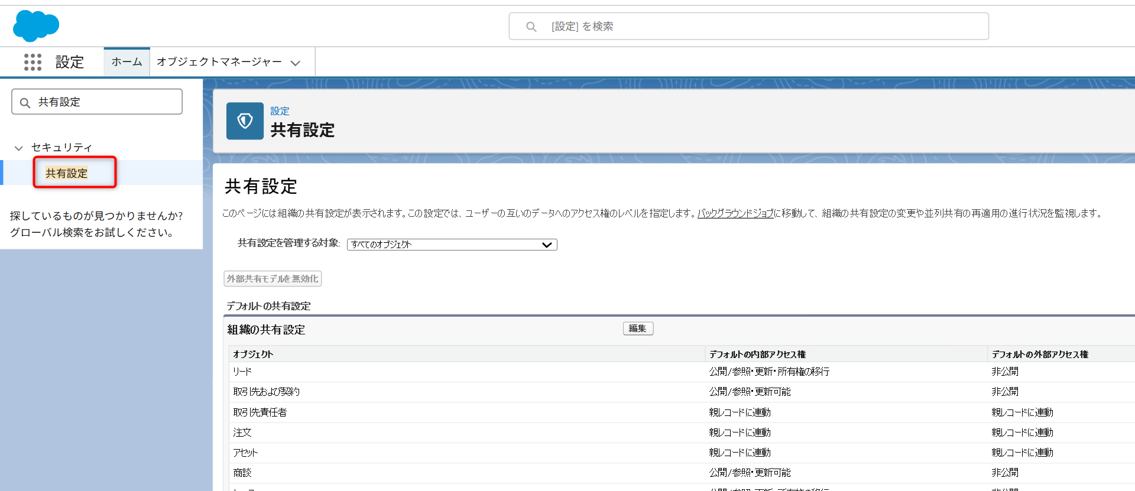The image size is (1135, 491).
Task: Click the 設定 breadcrumb link
Action: [x=280, y=111]
